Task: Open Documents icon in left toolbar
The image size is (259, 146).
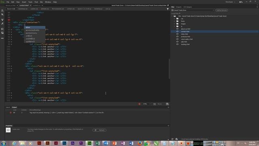Action: coord(2,11)
